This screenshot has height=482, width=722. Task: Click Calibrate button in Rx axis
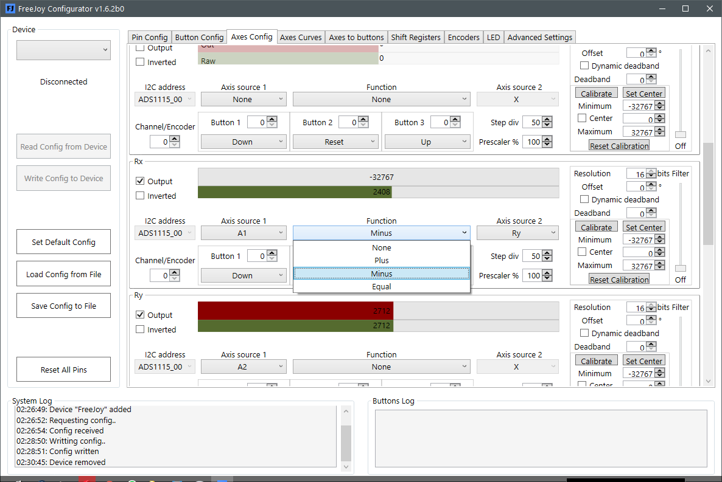tap(597, 227)
